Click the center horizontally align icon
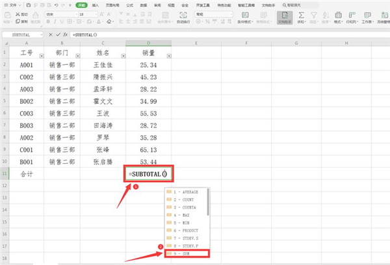Image resolution: width=390 pixels, height=265 pixels. [x=128, y=21]
